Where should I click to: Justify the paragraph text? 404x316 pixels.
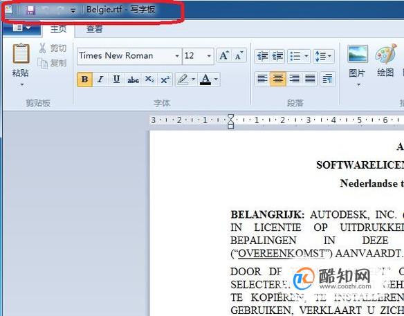[x=310, y=79]
